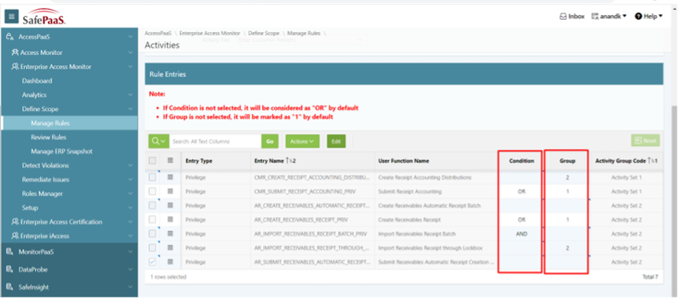Click the search text columns field

[x=215, y=141]
